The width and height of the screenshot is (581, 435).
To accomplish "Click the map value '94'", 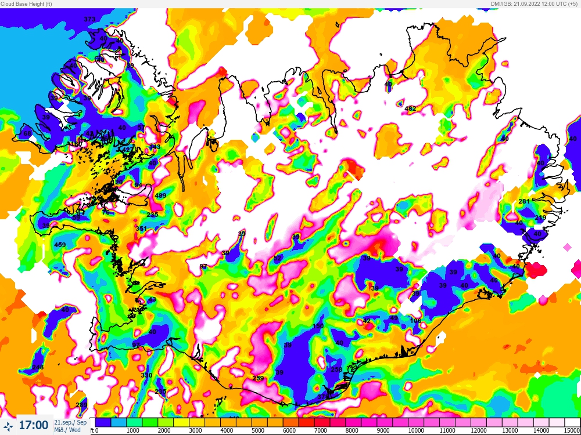I will pos(138,184).
